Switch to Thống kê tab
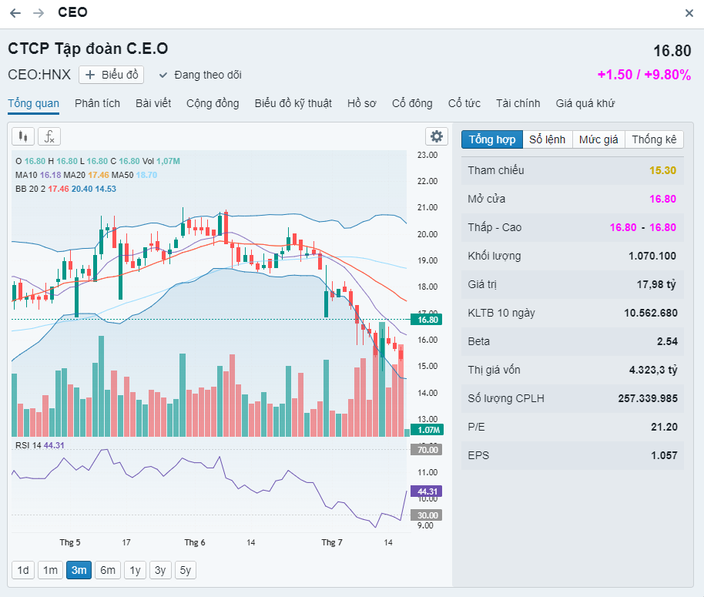 click(654, 139)
